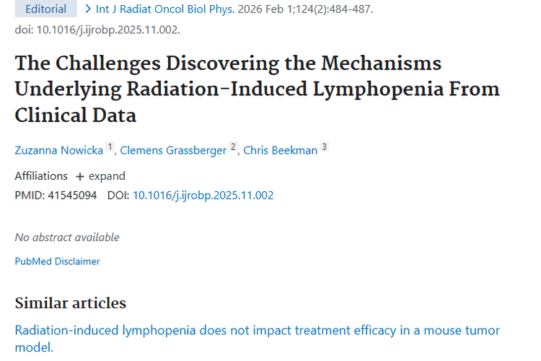
Task: Open the DOI link 10.1016/j.ijrobp.2025.11.002
Action: [203, 195]
